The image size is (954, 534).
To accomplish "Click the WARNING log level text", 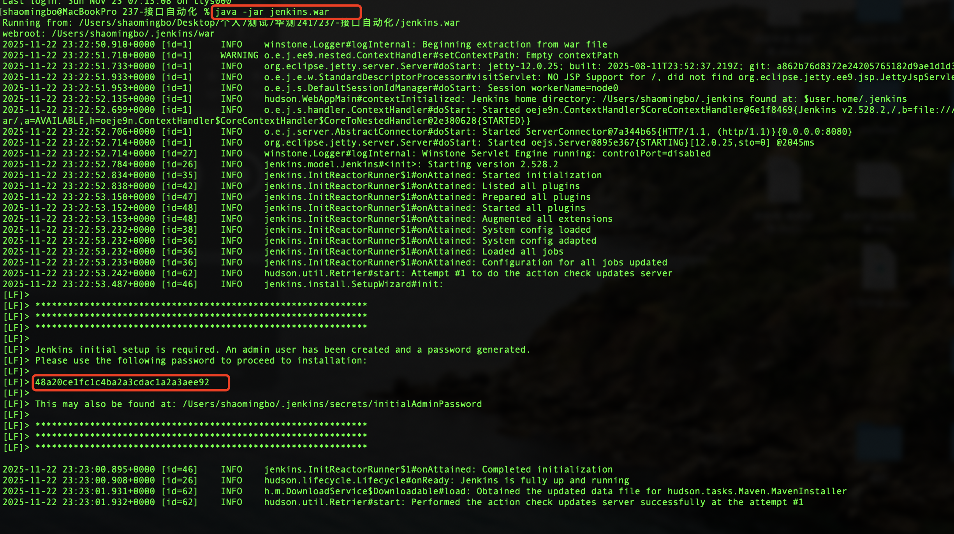I will pos(239,56).
